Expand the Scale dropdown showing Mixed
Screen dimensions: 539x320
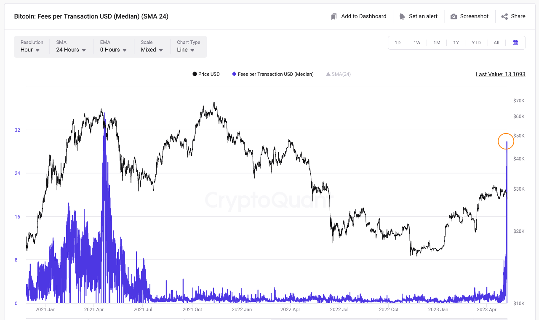(x=151, y=49)
